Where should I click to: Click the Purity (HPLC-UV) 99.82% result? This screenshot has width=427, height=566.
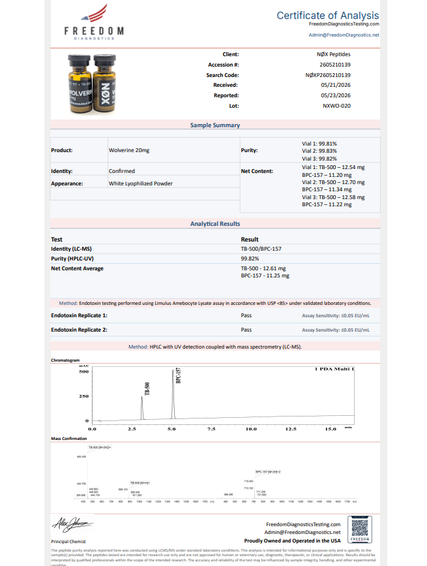click(x=250, y=259)
